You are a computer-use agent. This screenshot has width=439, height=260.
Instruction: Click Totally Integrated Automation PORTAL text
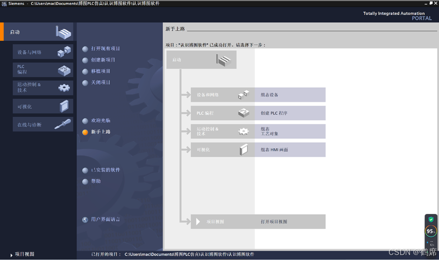pyautogui.click(x=397, y=15)
